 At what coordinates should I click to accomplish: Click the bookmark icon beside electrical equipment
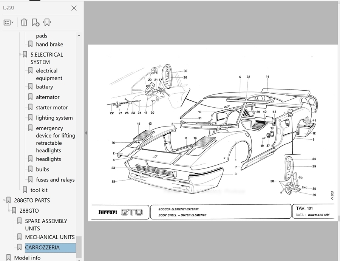point(30,71)
